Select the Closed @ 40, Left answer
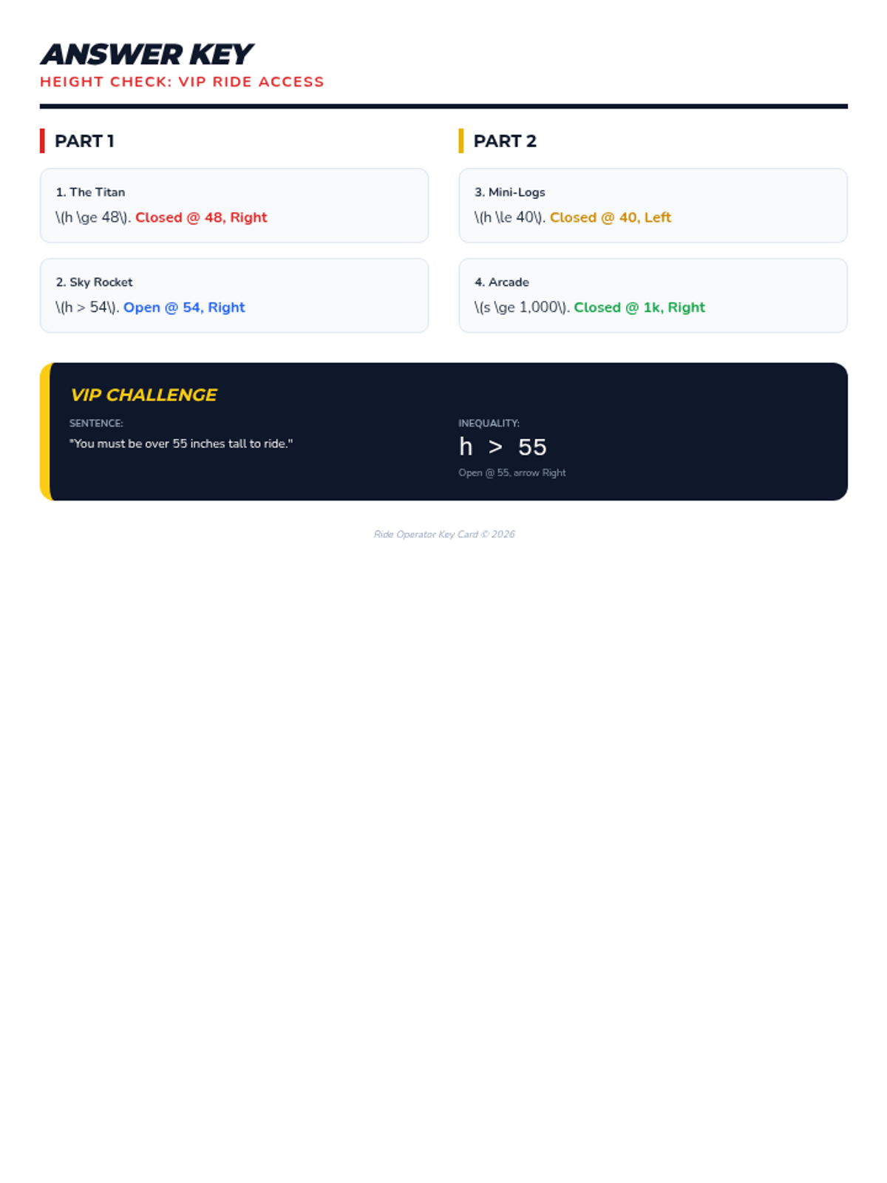The width and height of the screenshot is (887, 1183). coord(611,217)
